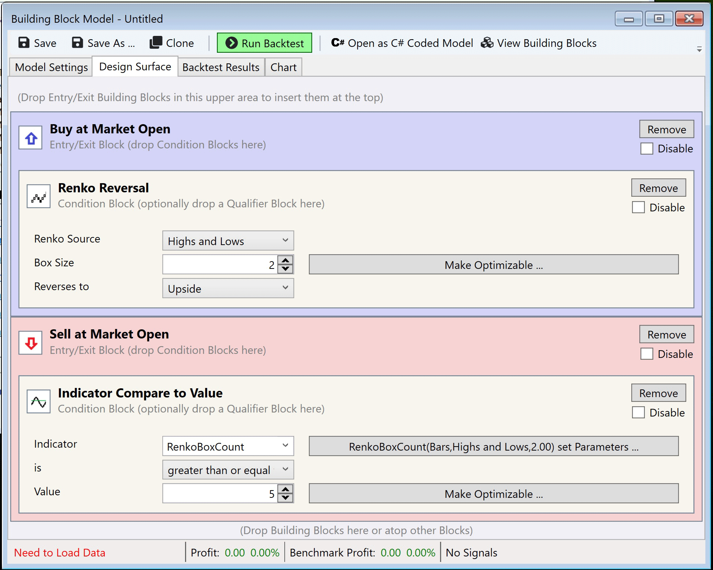
Task: Select the Design Surface tab
Action: click(135, 67)
